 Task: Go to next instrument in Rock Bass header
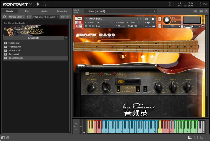(x=141, y=19)
